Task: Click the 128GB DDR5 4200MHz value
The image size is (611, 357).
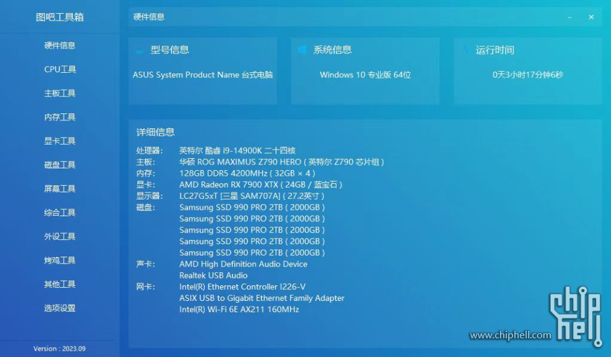Action: pos(247,173)
